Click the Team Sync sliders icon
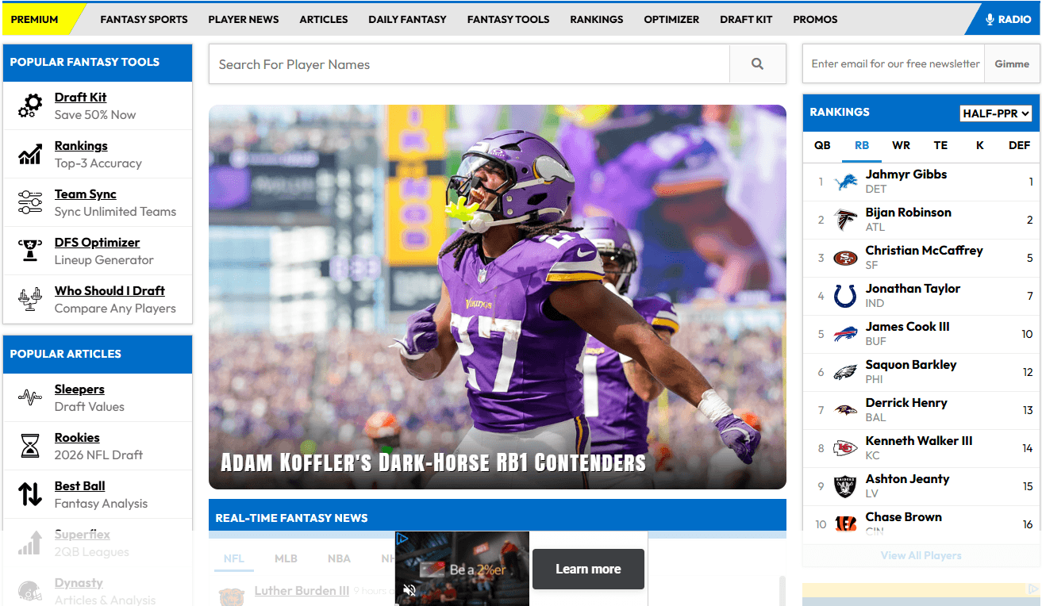This screenshot has height=606, width=1042. point(30,202)
